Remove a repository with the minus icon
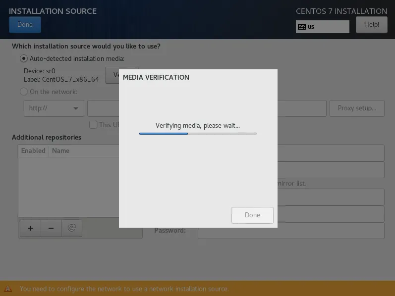 51,228
